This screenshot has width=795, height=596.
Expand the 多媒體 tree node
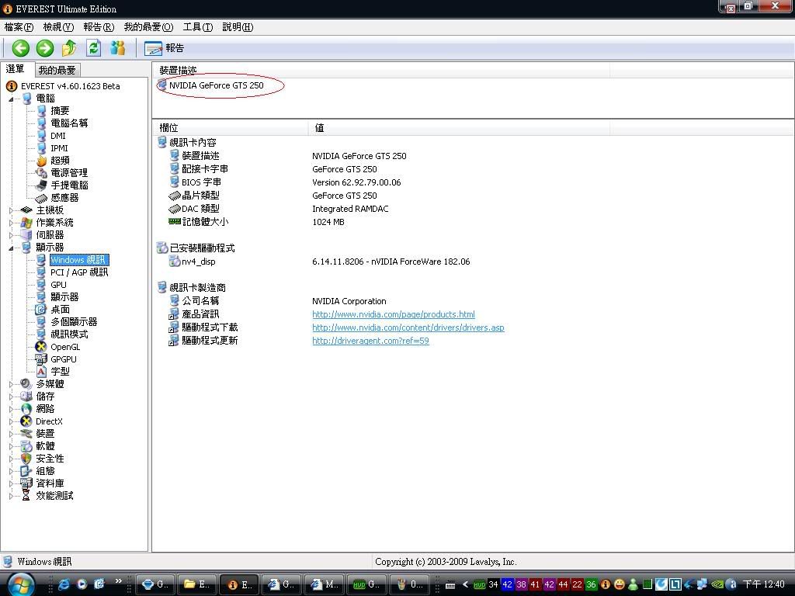pos(12,384)
